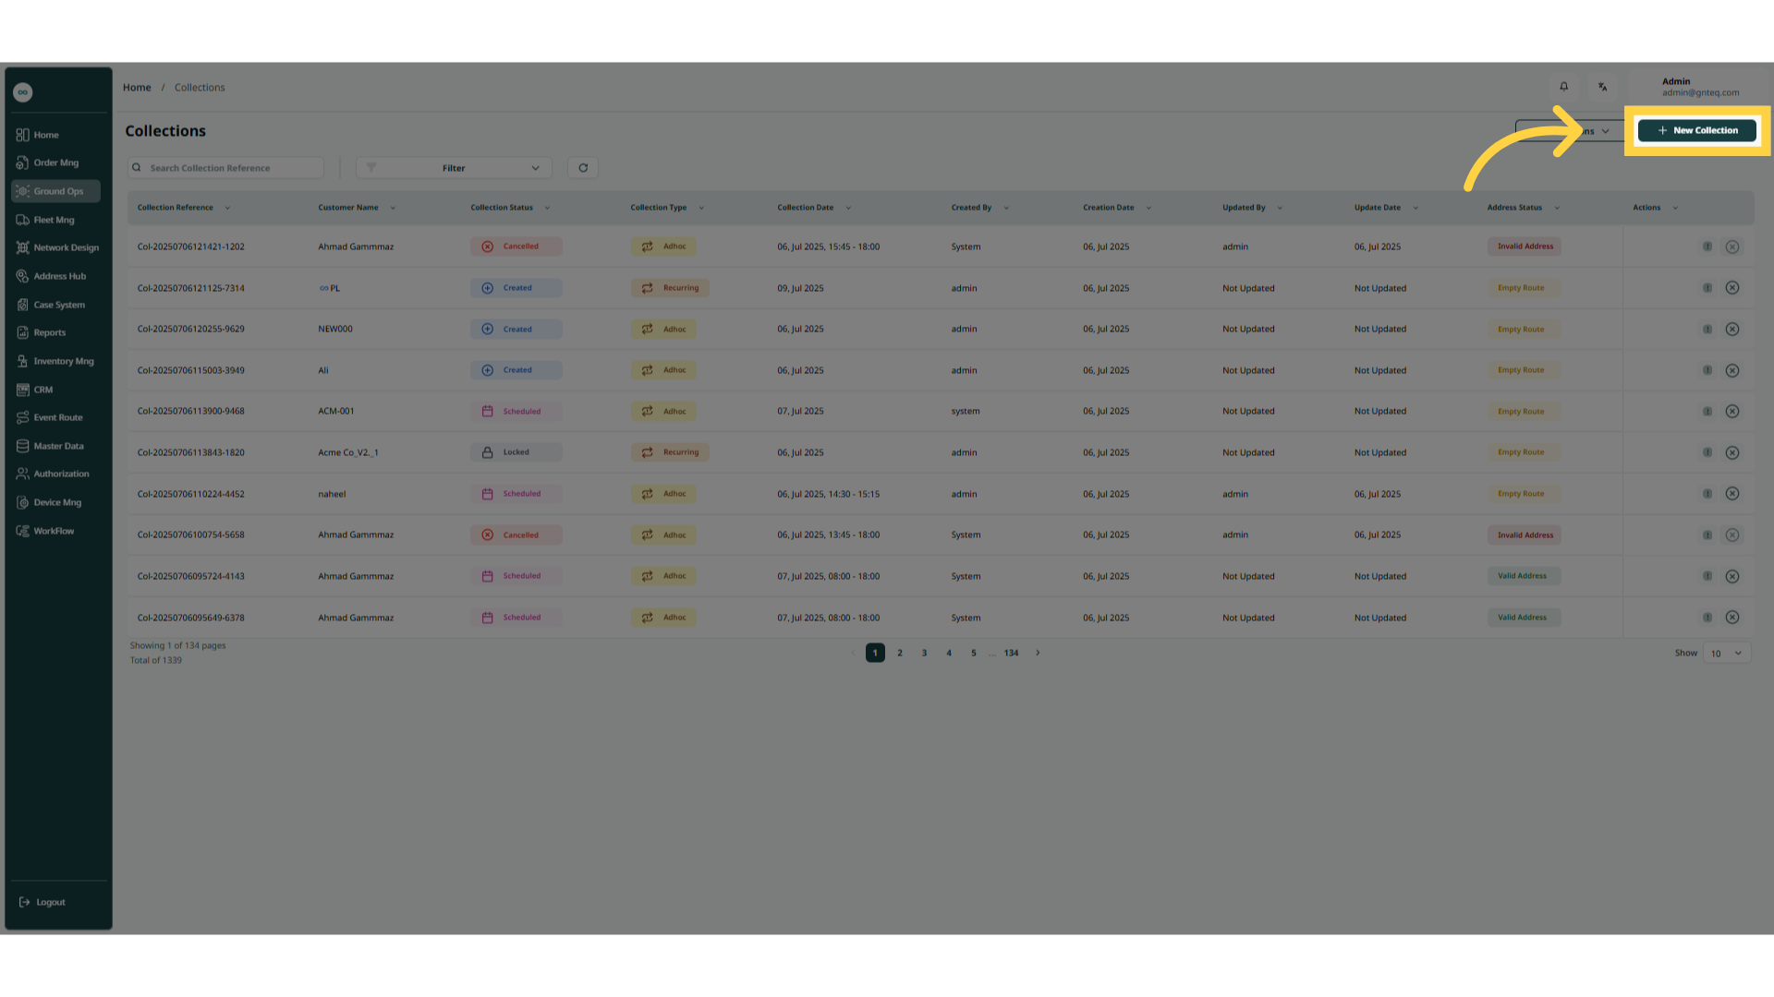Click the refresh icon next to Filter
1774x997 pixels.
[583, 168]
